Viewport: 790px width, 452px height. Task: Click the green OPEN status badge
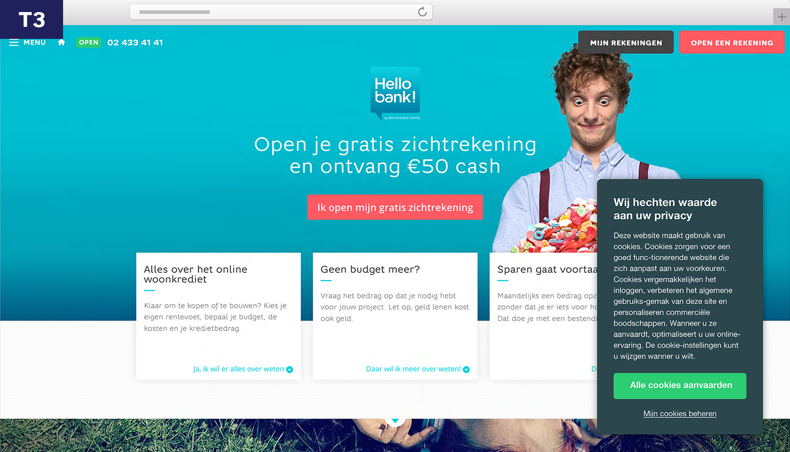coord(88,42)
